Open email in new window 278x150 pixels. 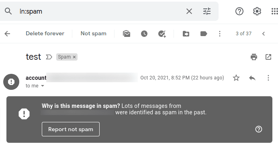tap(268, 57)
